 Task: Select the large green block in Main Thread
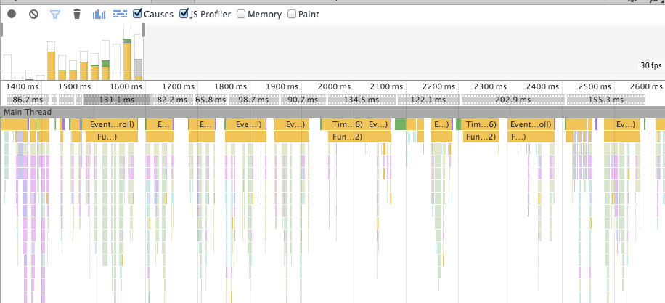[400, 124]
